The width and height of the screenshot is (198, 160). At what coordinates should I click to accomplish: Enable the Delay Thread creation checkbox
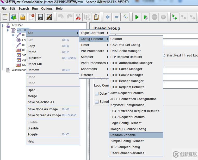(x=97, y=94)
